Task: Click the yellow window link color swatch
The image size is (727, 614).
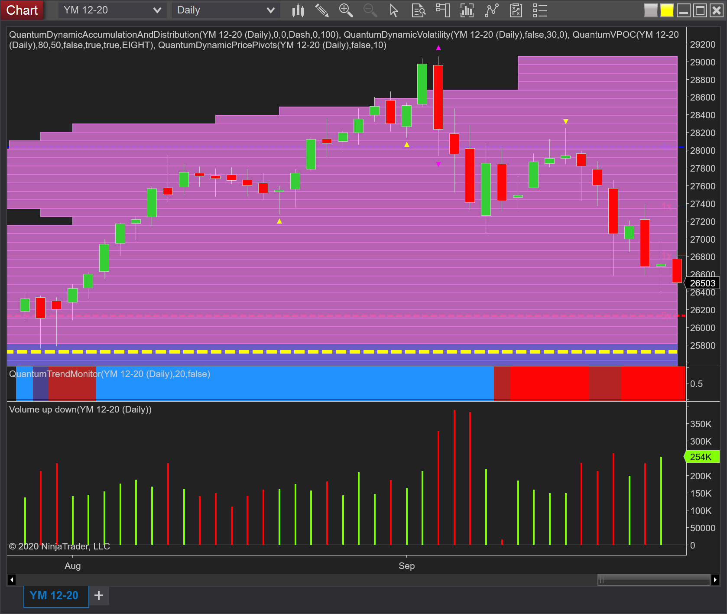Action: [x=667, y=10]
